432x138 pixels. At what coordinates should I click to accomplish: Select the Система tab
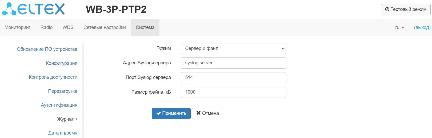tap(145, 27)
